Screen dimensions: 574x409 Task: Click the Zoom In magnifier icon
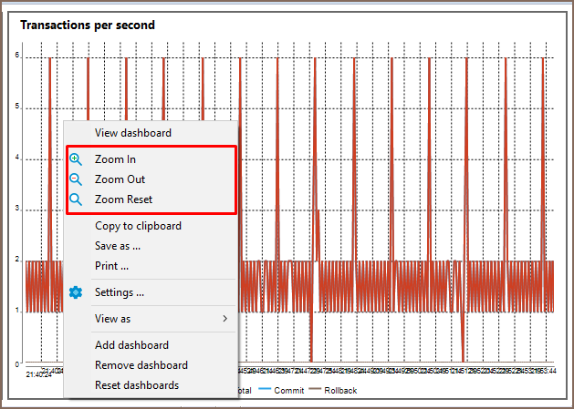[x=76, y=159]
